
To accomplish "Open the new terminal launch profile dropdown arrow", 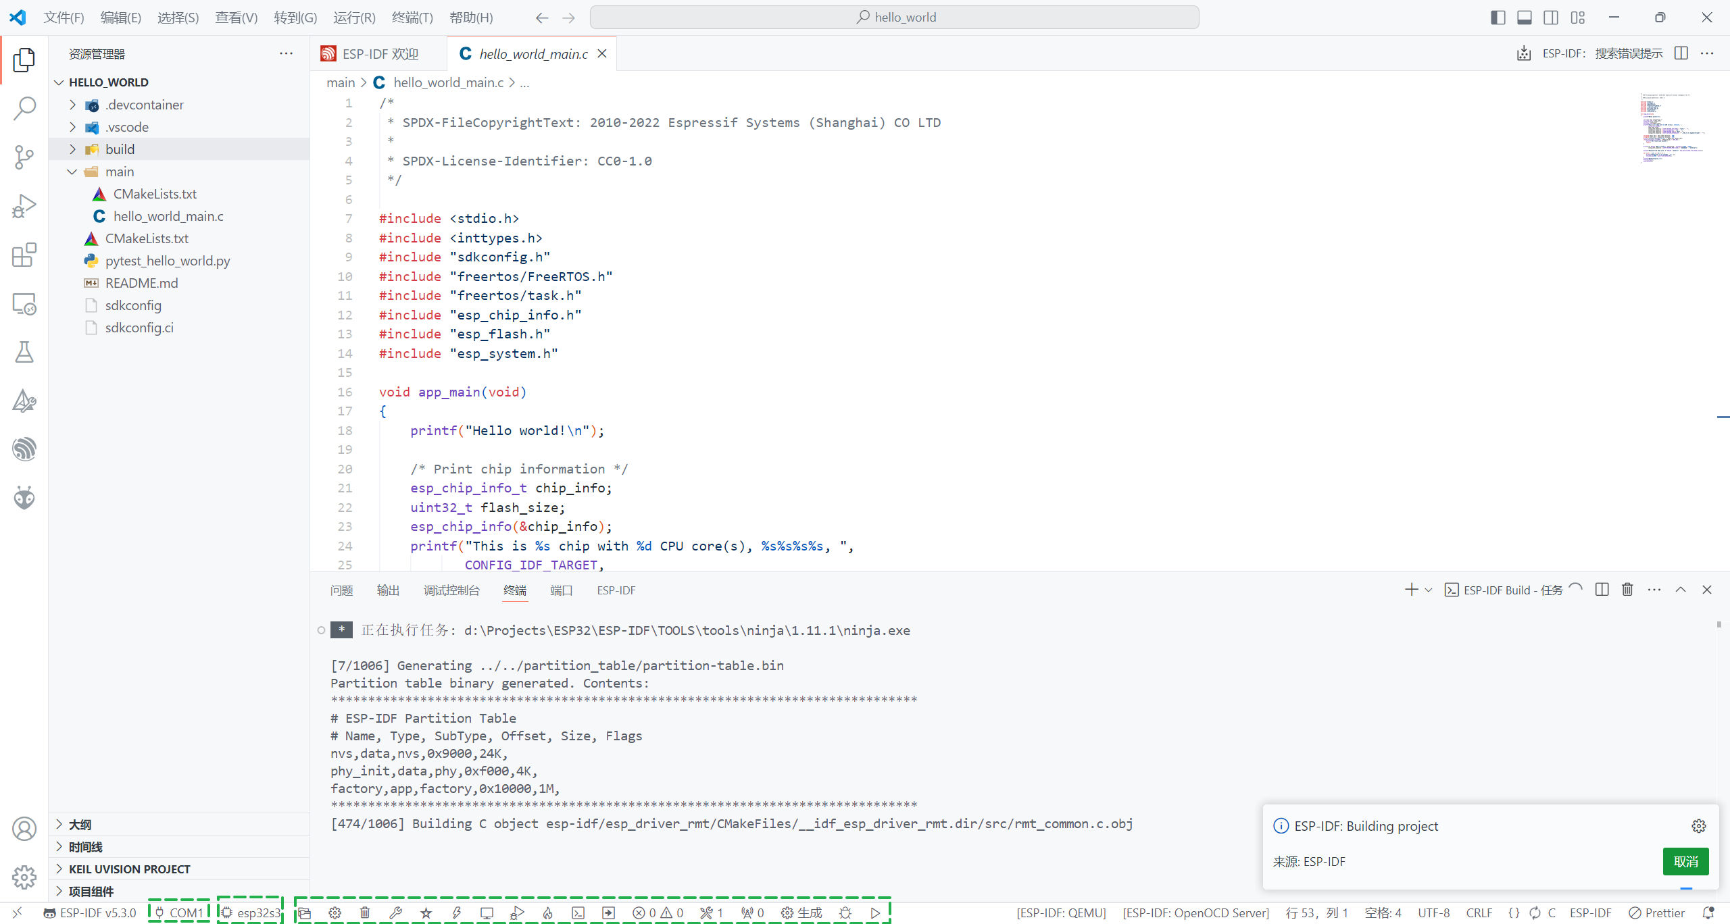I will (1429, 590).
